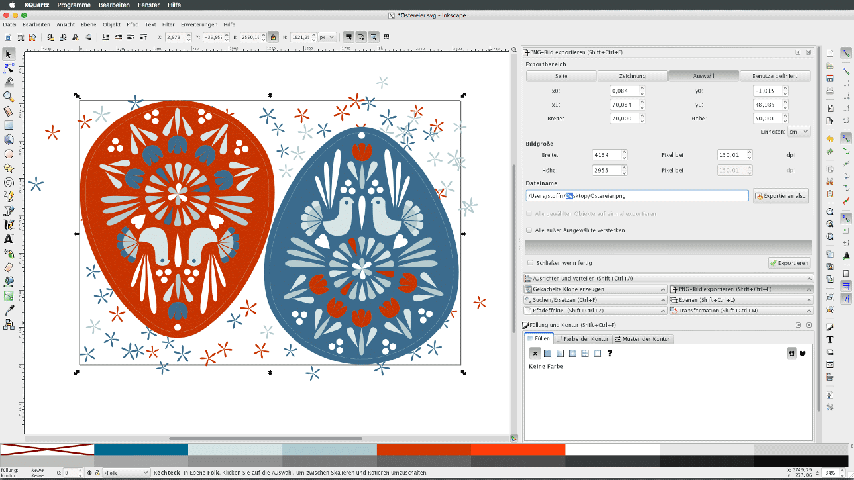The image size is (854, 480).
Task: Open the Erweiterungen menu
Action: point(199,24)
